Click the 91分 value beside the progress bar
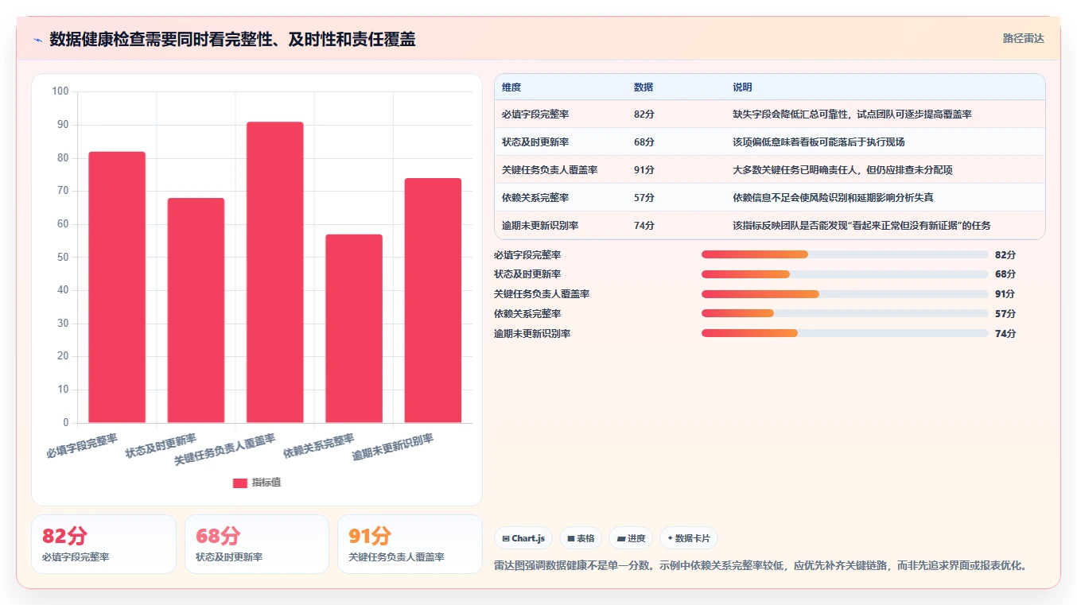The height and width of the screenshot is (605, 1077). (x=1005, y=294)
